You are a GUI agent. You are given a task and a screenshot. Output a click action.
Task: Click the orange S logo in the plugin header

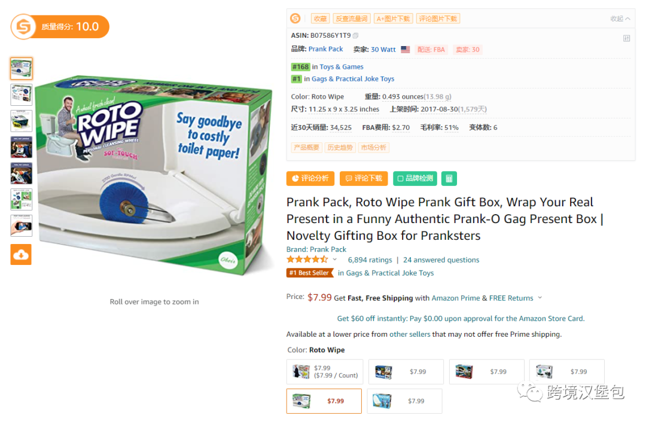pyautogui.click(x=295, y=19)
